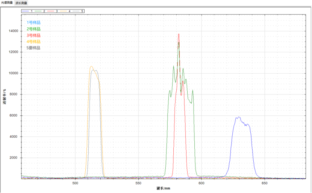Viewport: 312px width, 193px height.
Task: Click the 4000 y-axis tick value
Action: tap(14, 137)
